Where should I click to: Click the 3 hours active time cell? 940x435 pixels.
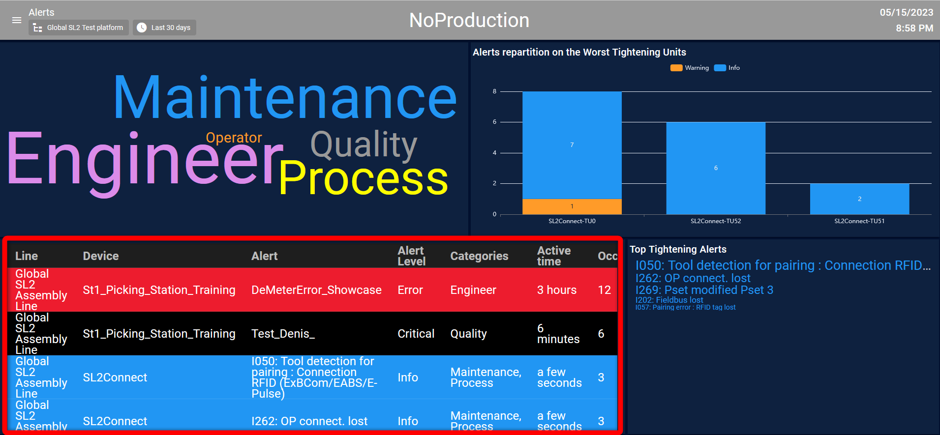[x=557, y=290]
